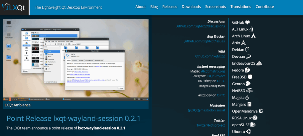The height and width of the screenshot is (136, 303).
Task: Click the Ubuntu logo icon
Action: 249,132
